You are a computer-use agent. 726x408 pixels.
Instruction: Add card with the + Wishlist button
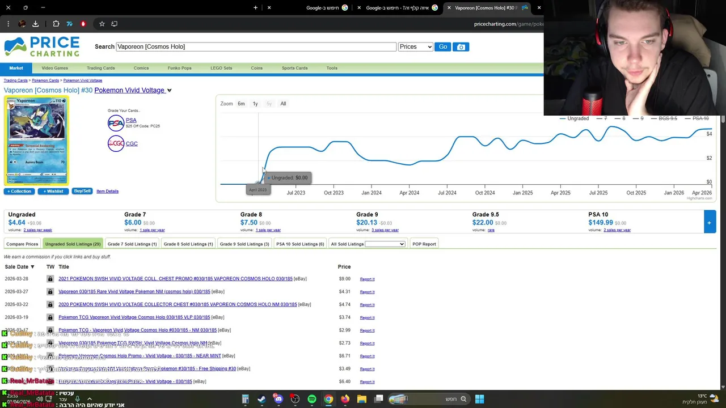(53, 192)
